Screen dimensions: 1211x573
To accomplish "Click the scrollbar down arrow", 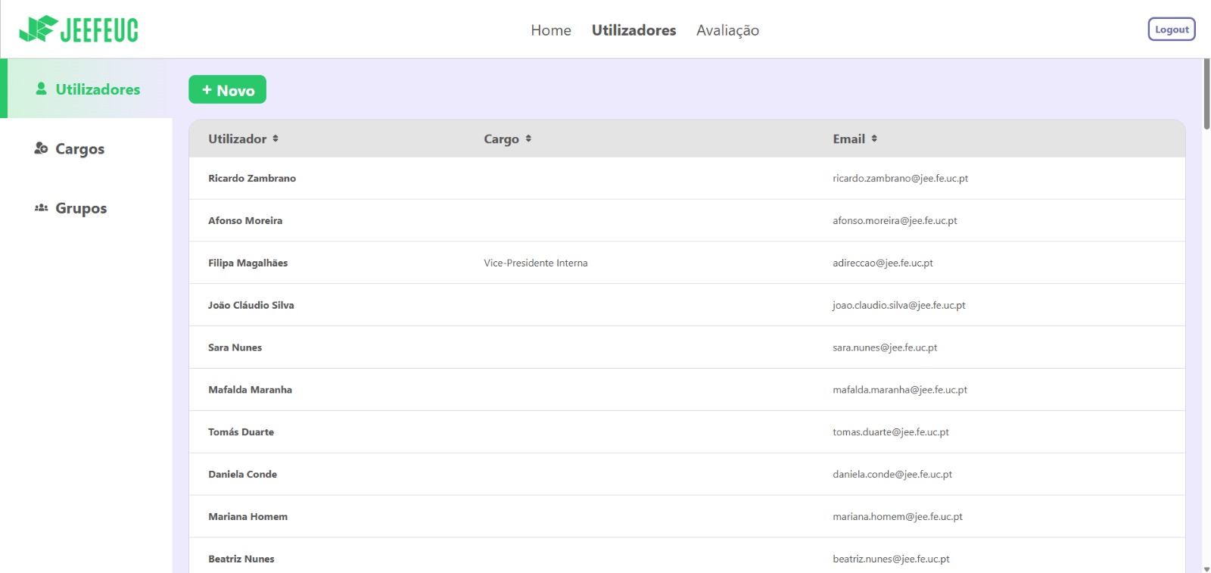I will 1206,568.
